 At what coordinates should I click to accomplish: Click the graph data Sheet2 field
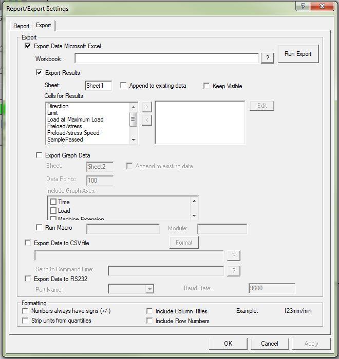[x=100, y=167]
